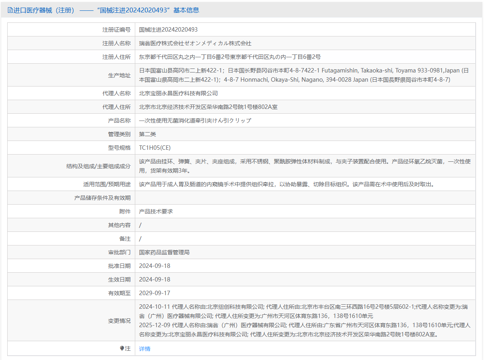Click the registrant address 东京都千代田区 value
The width and height of the screenshot is (484, 360).
[230, 57]
